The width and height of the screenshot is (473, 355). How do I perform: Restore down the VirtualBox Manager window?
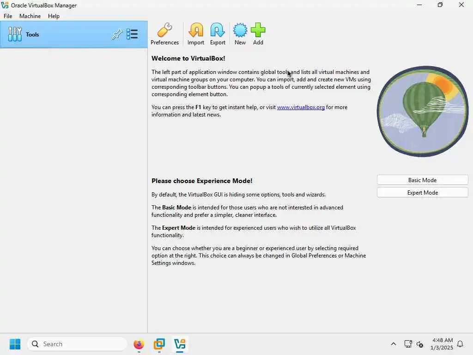tap(440, 5)
